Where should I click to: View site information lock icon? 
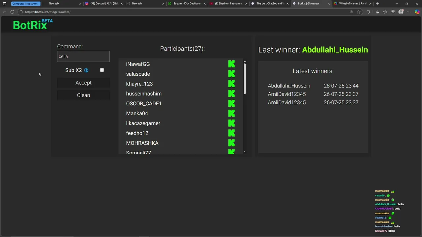(21, 12)
